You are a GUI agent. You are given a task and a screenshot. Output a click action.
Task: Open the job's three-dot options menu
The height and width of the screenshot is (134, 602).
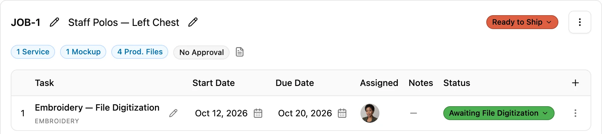pyautogui.click(x=580, y=22)
